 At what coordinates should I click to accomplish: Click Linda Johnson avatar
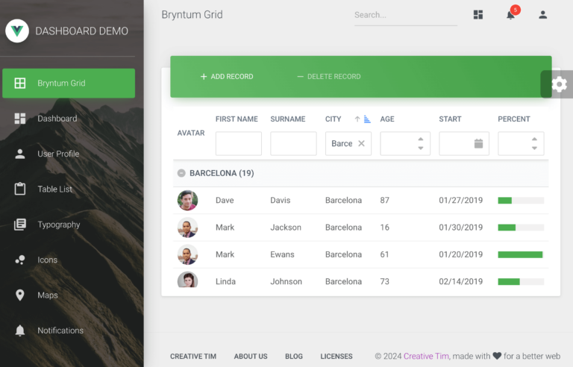click(x=187, y=280)
